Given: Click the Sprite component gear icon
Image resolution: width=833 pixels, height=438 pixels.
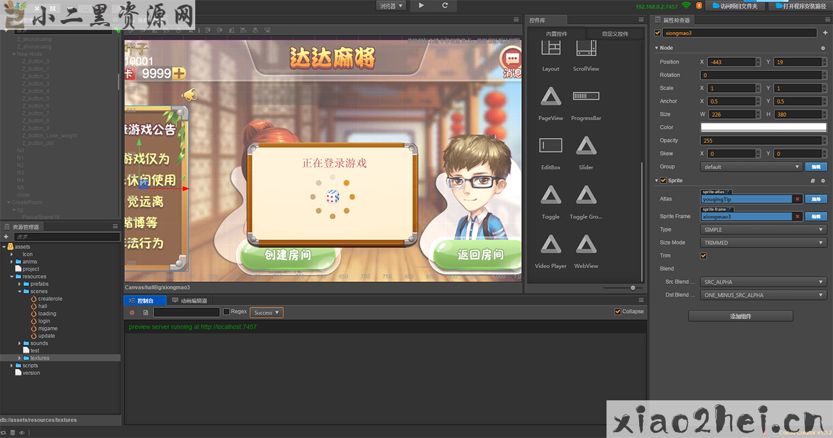Looking at the screenshot, I should tap(823, 180).
